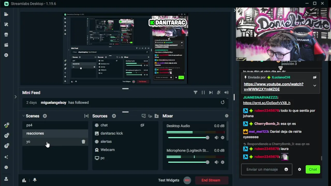Add a new source with plus icon
Viewport: 331px width, 186px height.
coord(114,116)
